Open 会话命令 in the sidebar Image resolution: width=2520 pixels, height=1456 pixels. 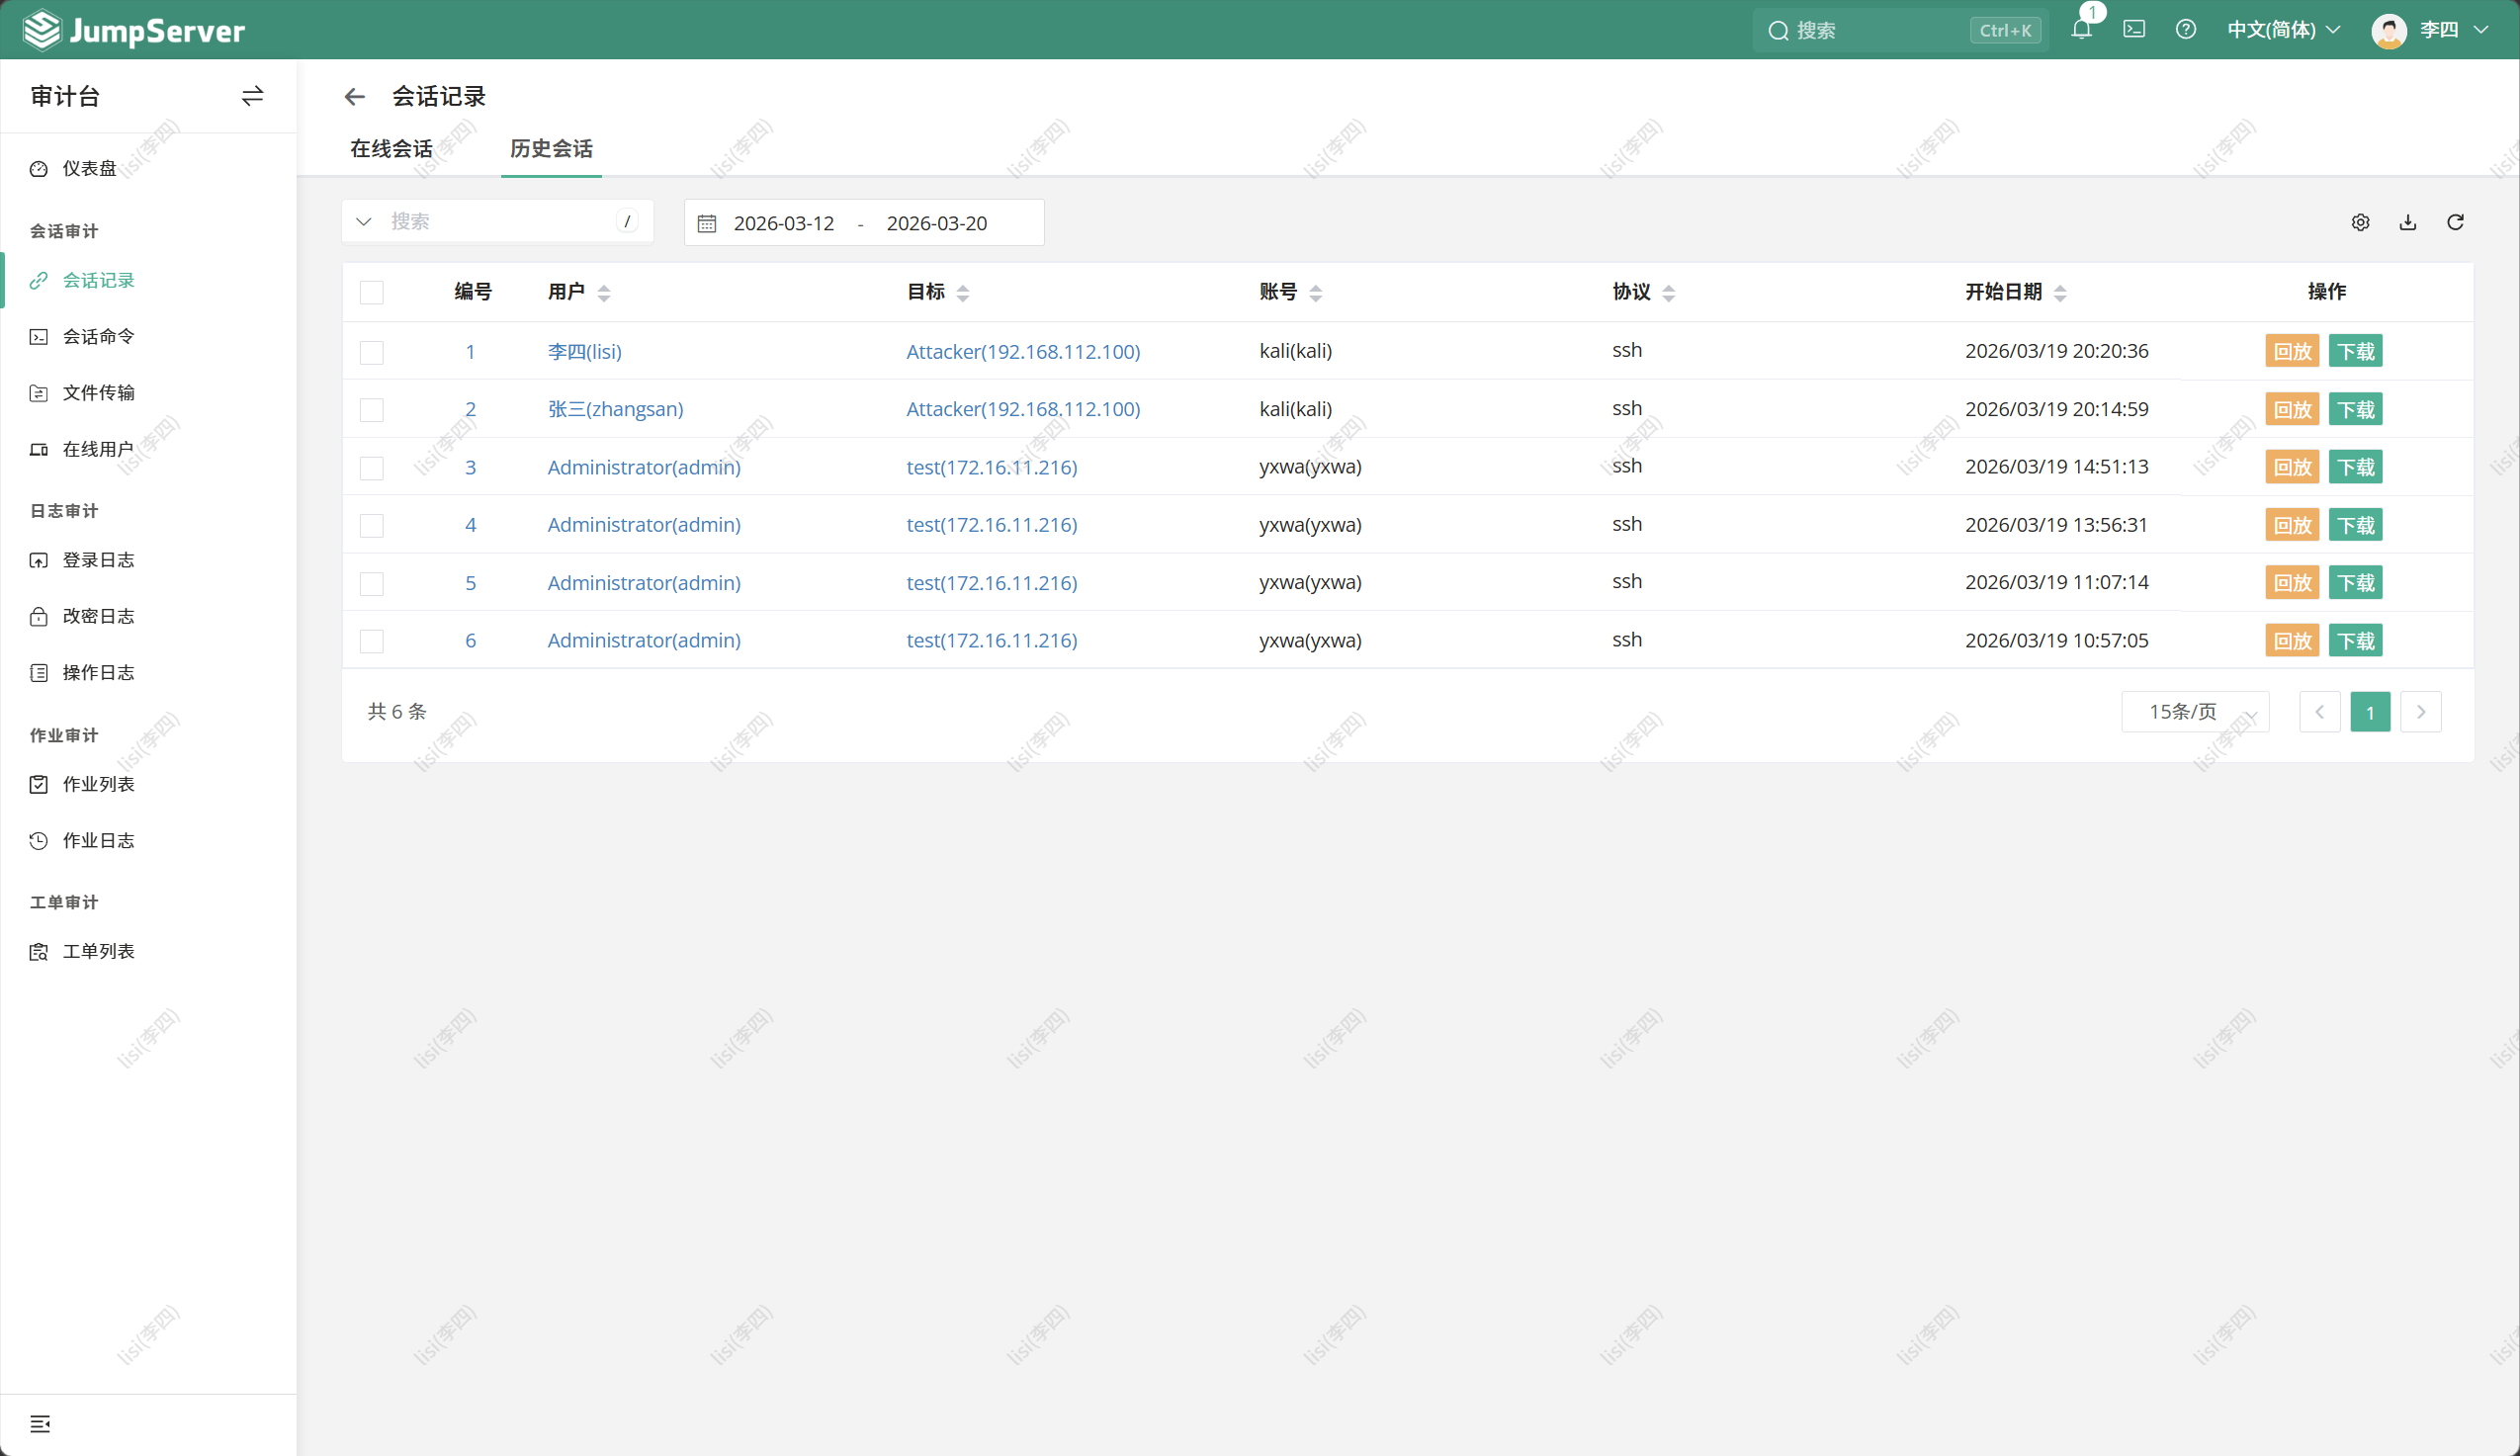98,337
